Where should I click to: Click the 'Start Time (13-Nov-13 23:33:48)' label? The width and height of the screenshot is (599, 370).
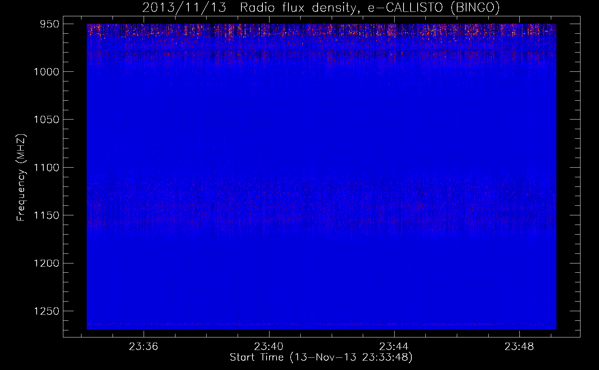321,357
